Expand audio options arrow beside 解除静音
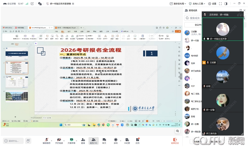Viewport: 248px width, 147px height. pos(51,140)
